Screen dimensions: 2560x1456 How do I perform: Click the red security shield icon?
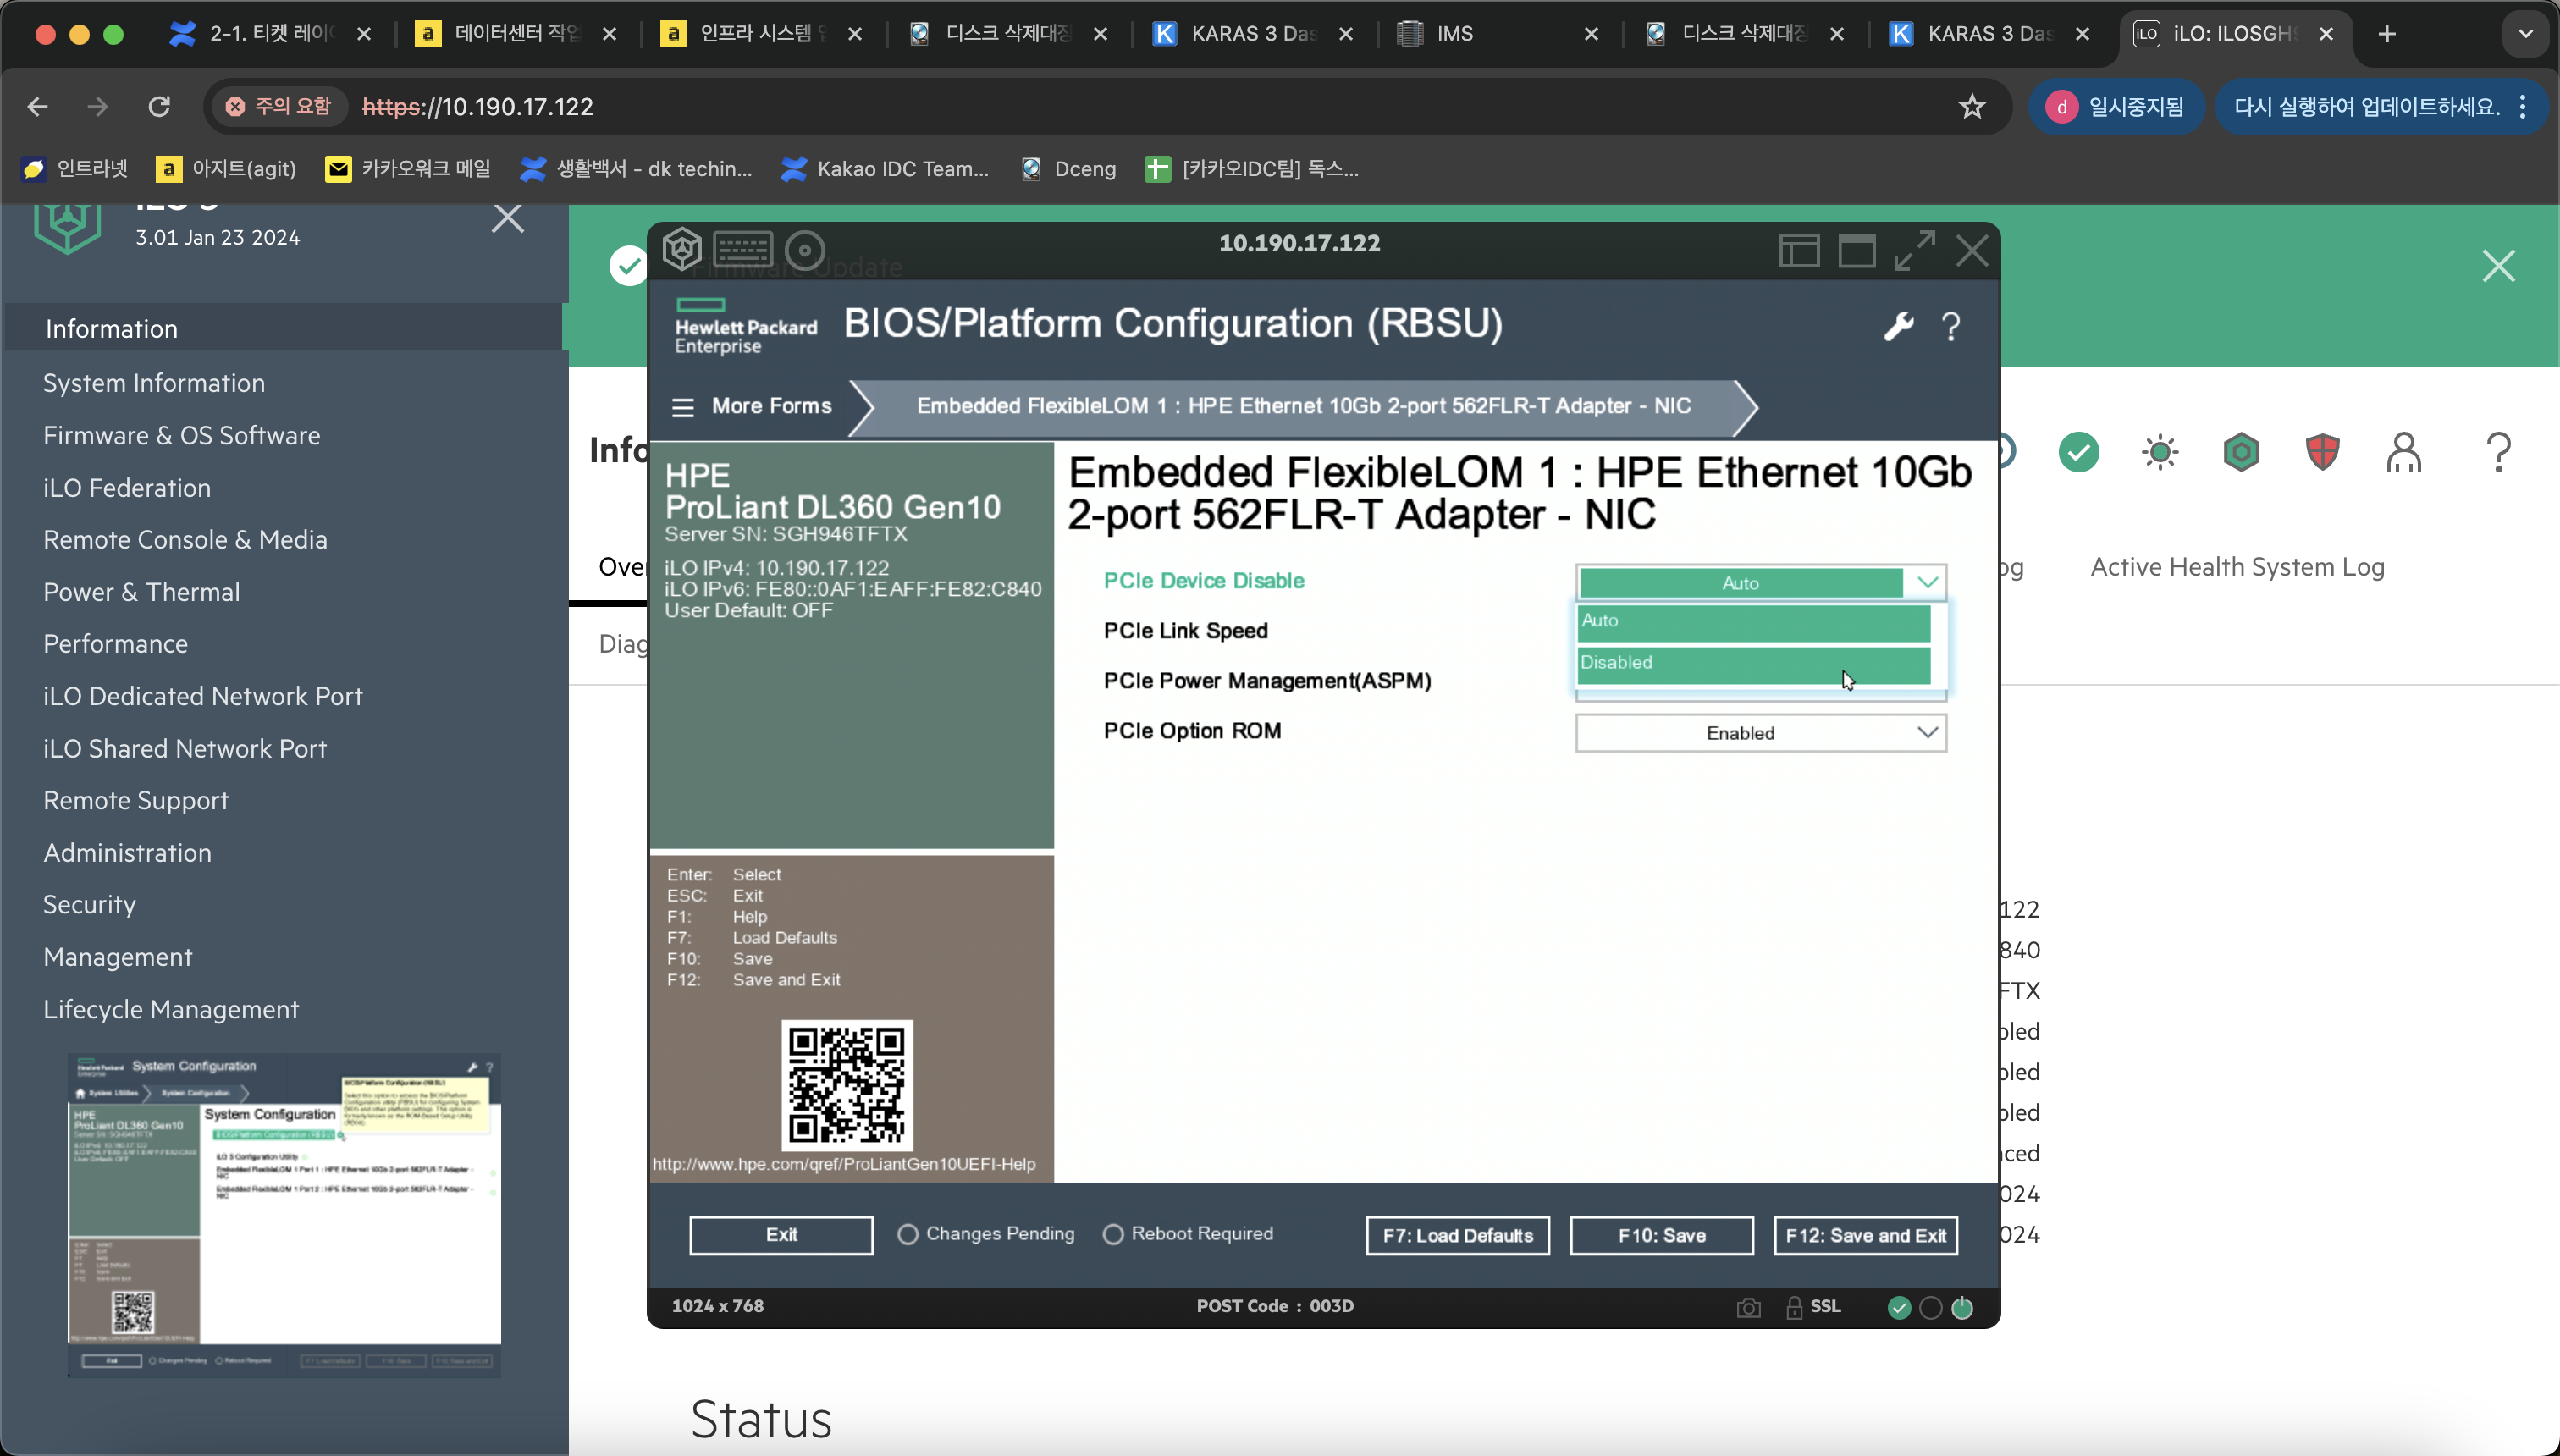tap(2322, 452)
